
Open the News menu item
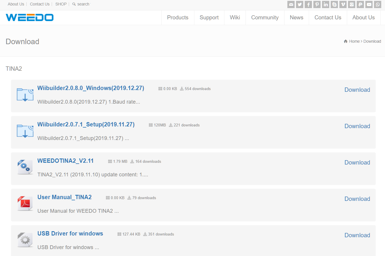click(x=297, y=18)
